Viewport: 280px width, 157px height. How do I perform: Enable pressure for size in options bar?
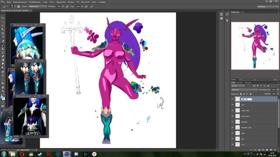[91, 7]
